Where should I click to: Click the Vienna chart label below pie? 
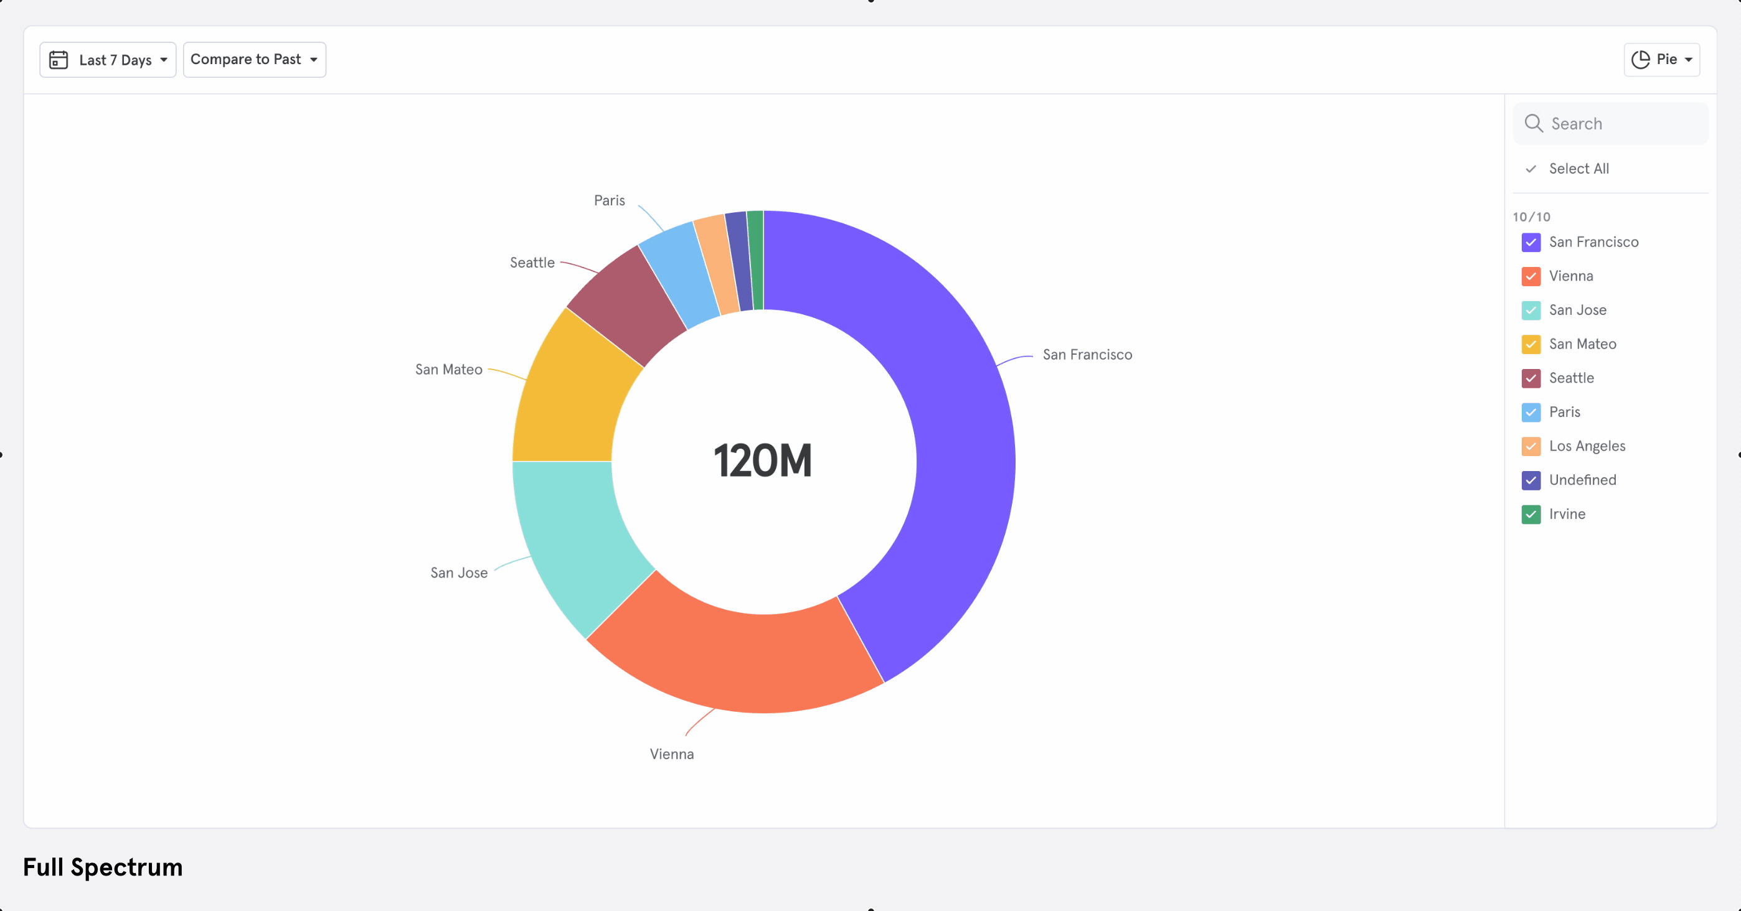(x=671, y=754)
